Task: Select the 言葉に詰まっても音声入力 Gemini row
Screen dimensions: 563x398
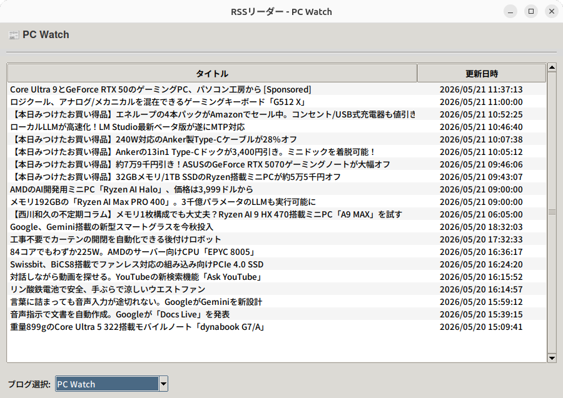Action: point(276,302)
